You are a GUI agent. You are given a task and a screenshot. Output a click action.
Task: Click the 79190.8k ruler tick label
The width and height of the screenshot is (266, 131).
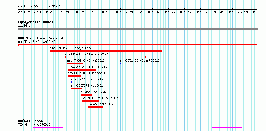coord(72,12)
